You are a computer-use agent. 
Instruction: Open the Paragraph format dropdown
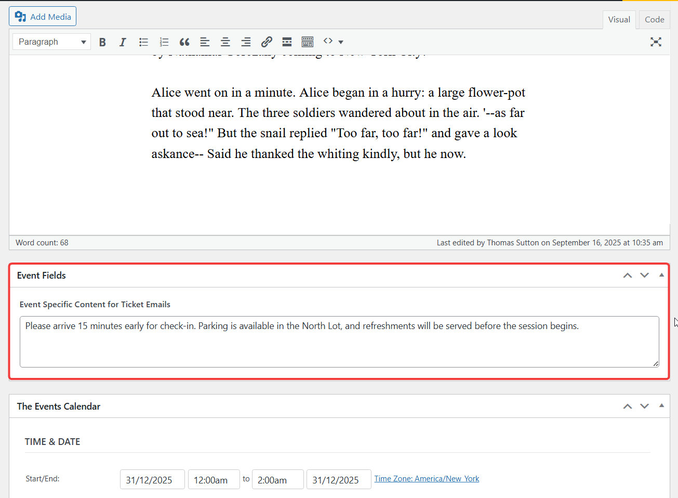(x=51, y=42)
